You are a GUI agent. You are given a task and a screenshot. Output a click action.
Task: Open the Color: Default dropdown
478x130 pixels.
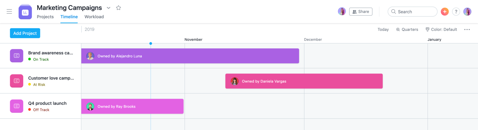tap(441, 30)
